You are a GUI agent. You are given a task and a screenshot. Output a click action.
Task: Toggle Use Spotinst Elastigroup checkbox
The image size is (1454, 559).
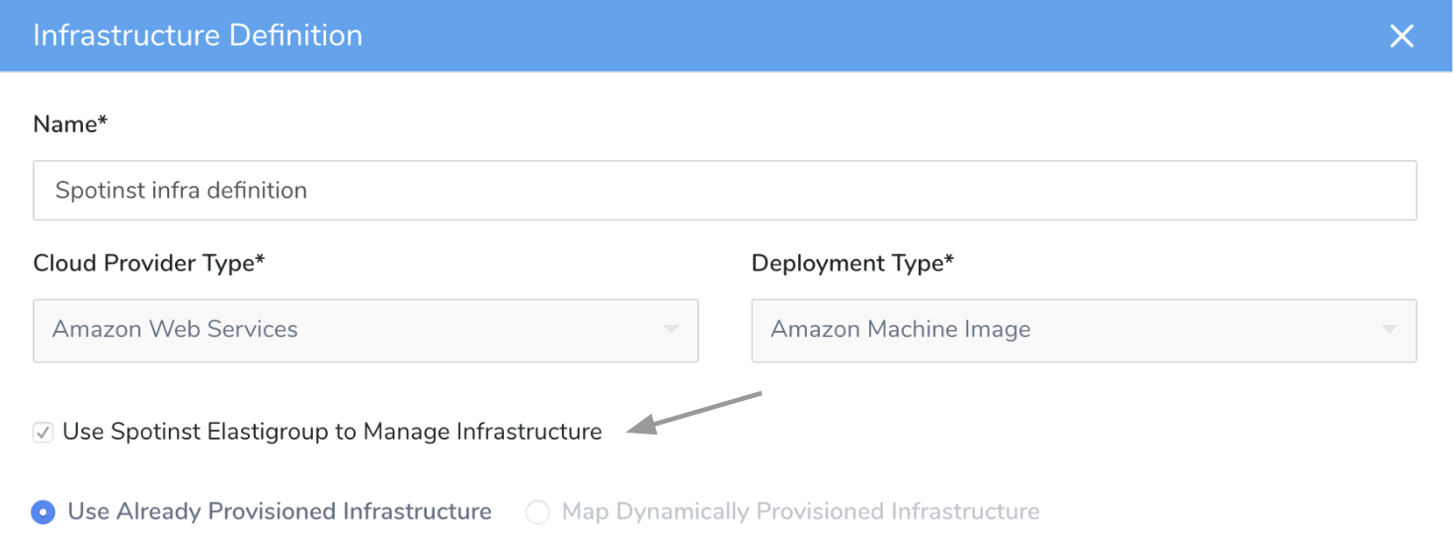coord(42,432)
